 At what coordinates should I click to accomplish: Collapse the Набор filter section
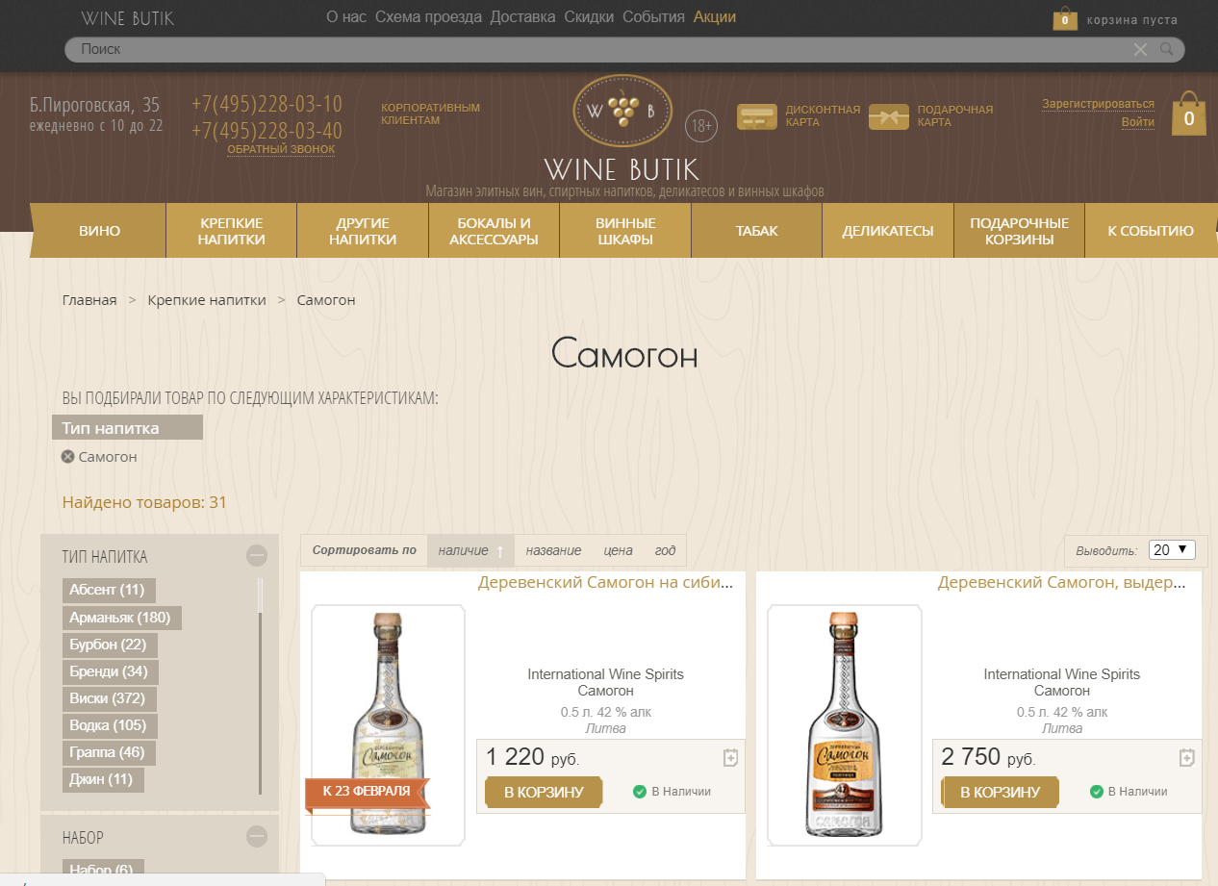(x=257, y=837)
